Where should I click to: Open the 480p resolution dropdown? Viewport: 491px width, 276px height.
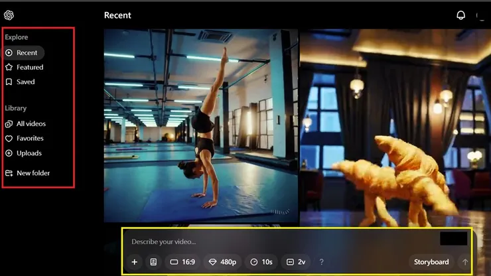[223, 262]
